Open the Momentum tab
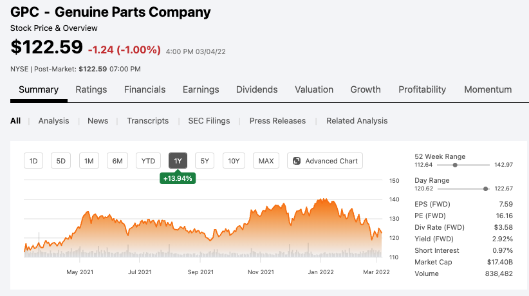 pos(488,89)
